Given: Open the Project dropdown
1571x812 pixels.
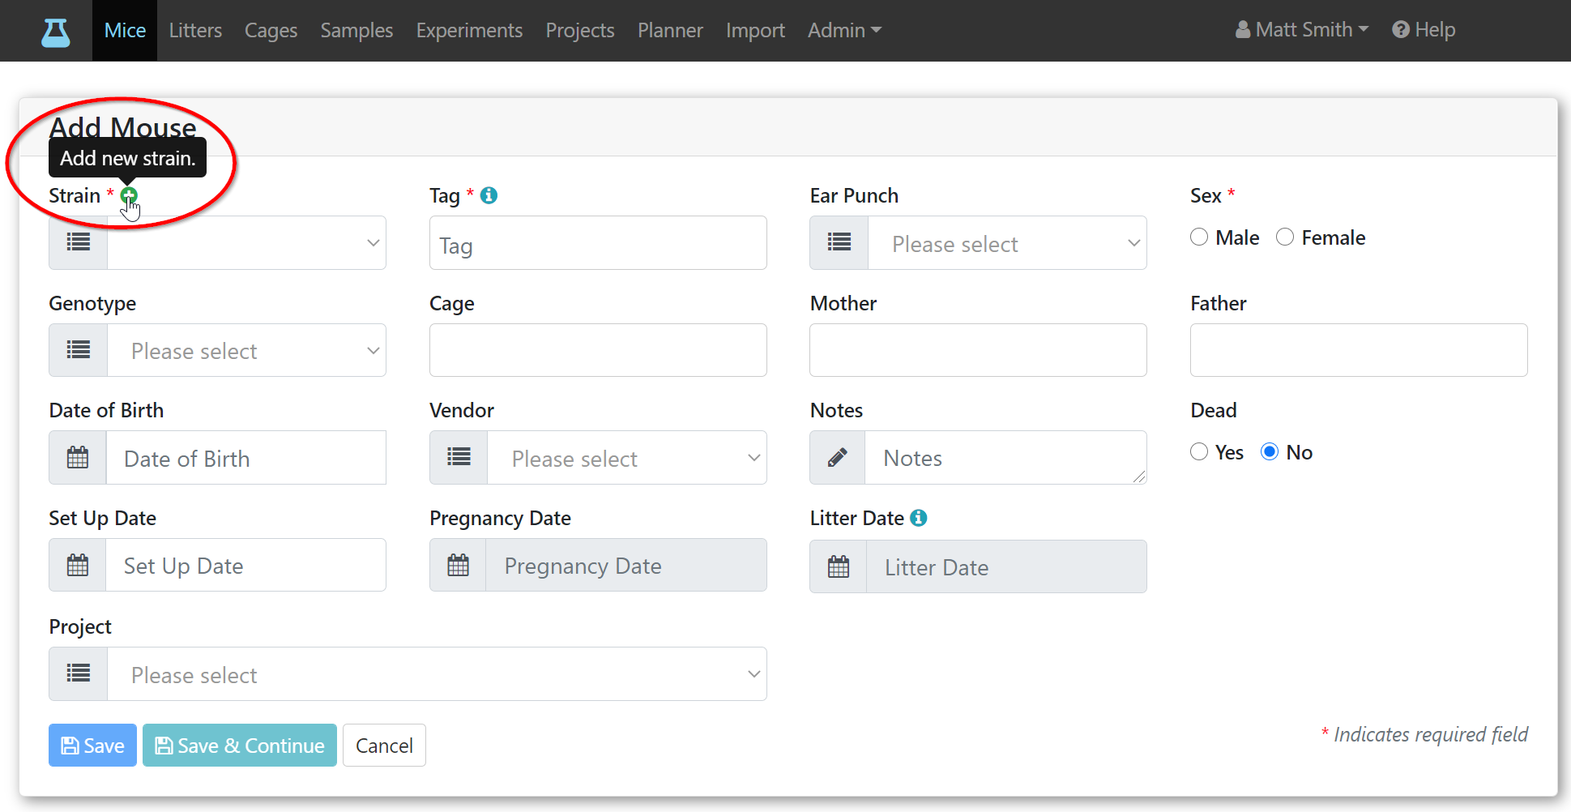Looking at the screenshot, I should click(437, 673).
